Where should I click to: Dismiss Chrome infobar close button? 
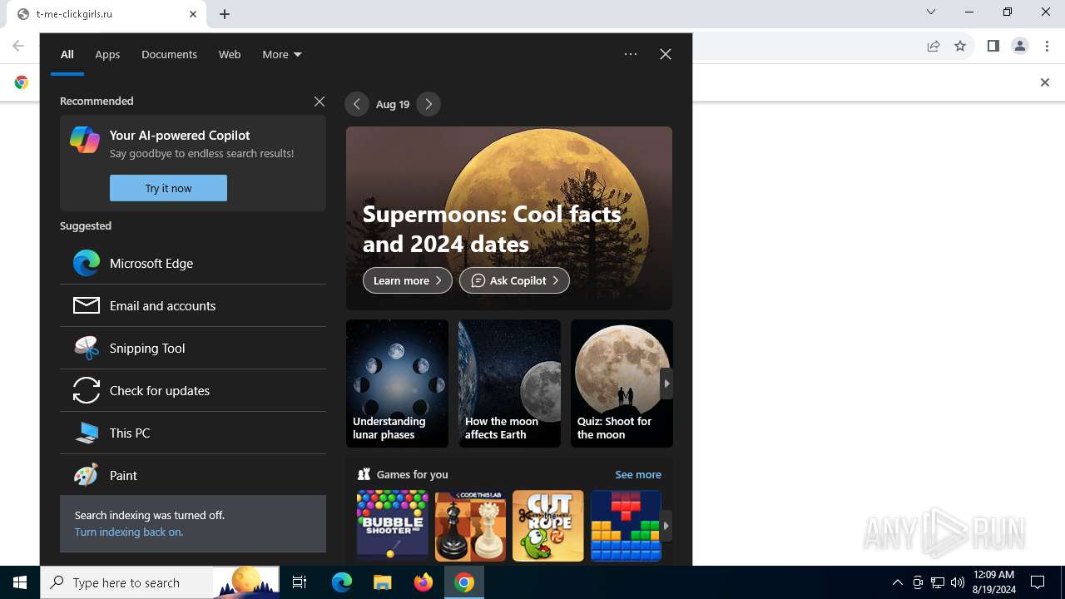click(x=1045, y=82)
